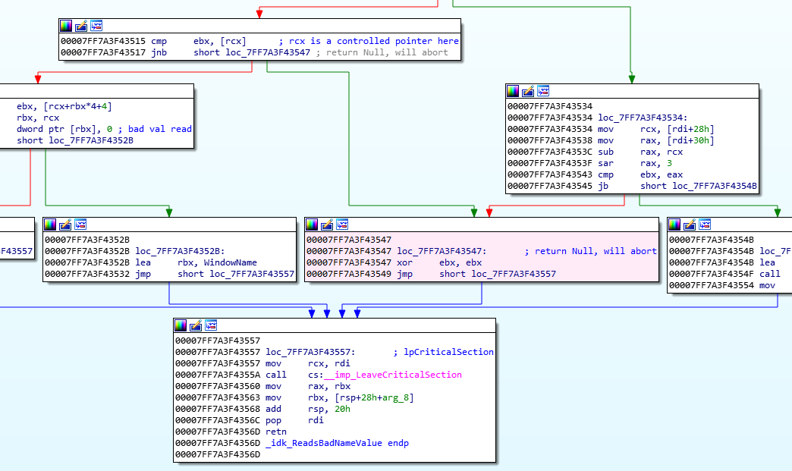Click the pencil icon on the loc_7FF7A3F4352B block
792x471 pixels.
click(x=66, y=225)
